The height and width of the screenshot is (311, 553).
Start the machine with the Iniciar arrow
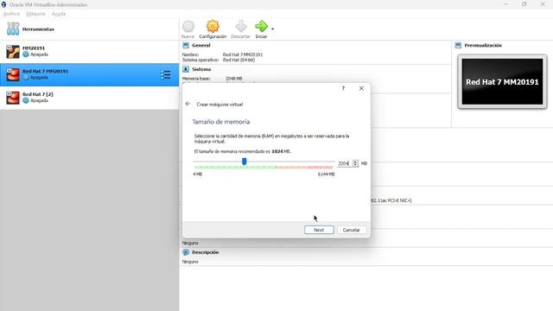261,29
